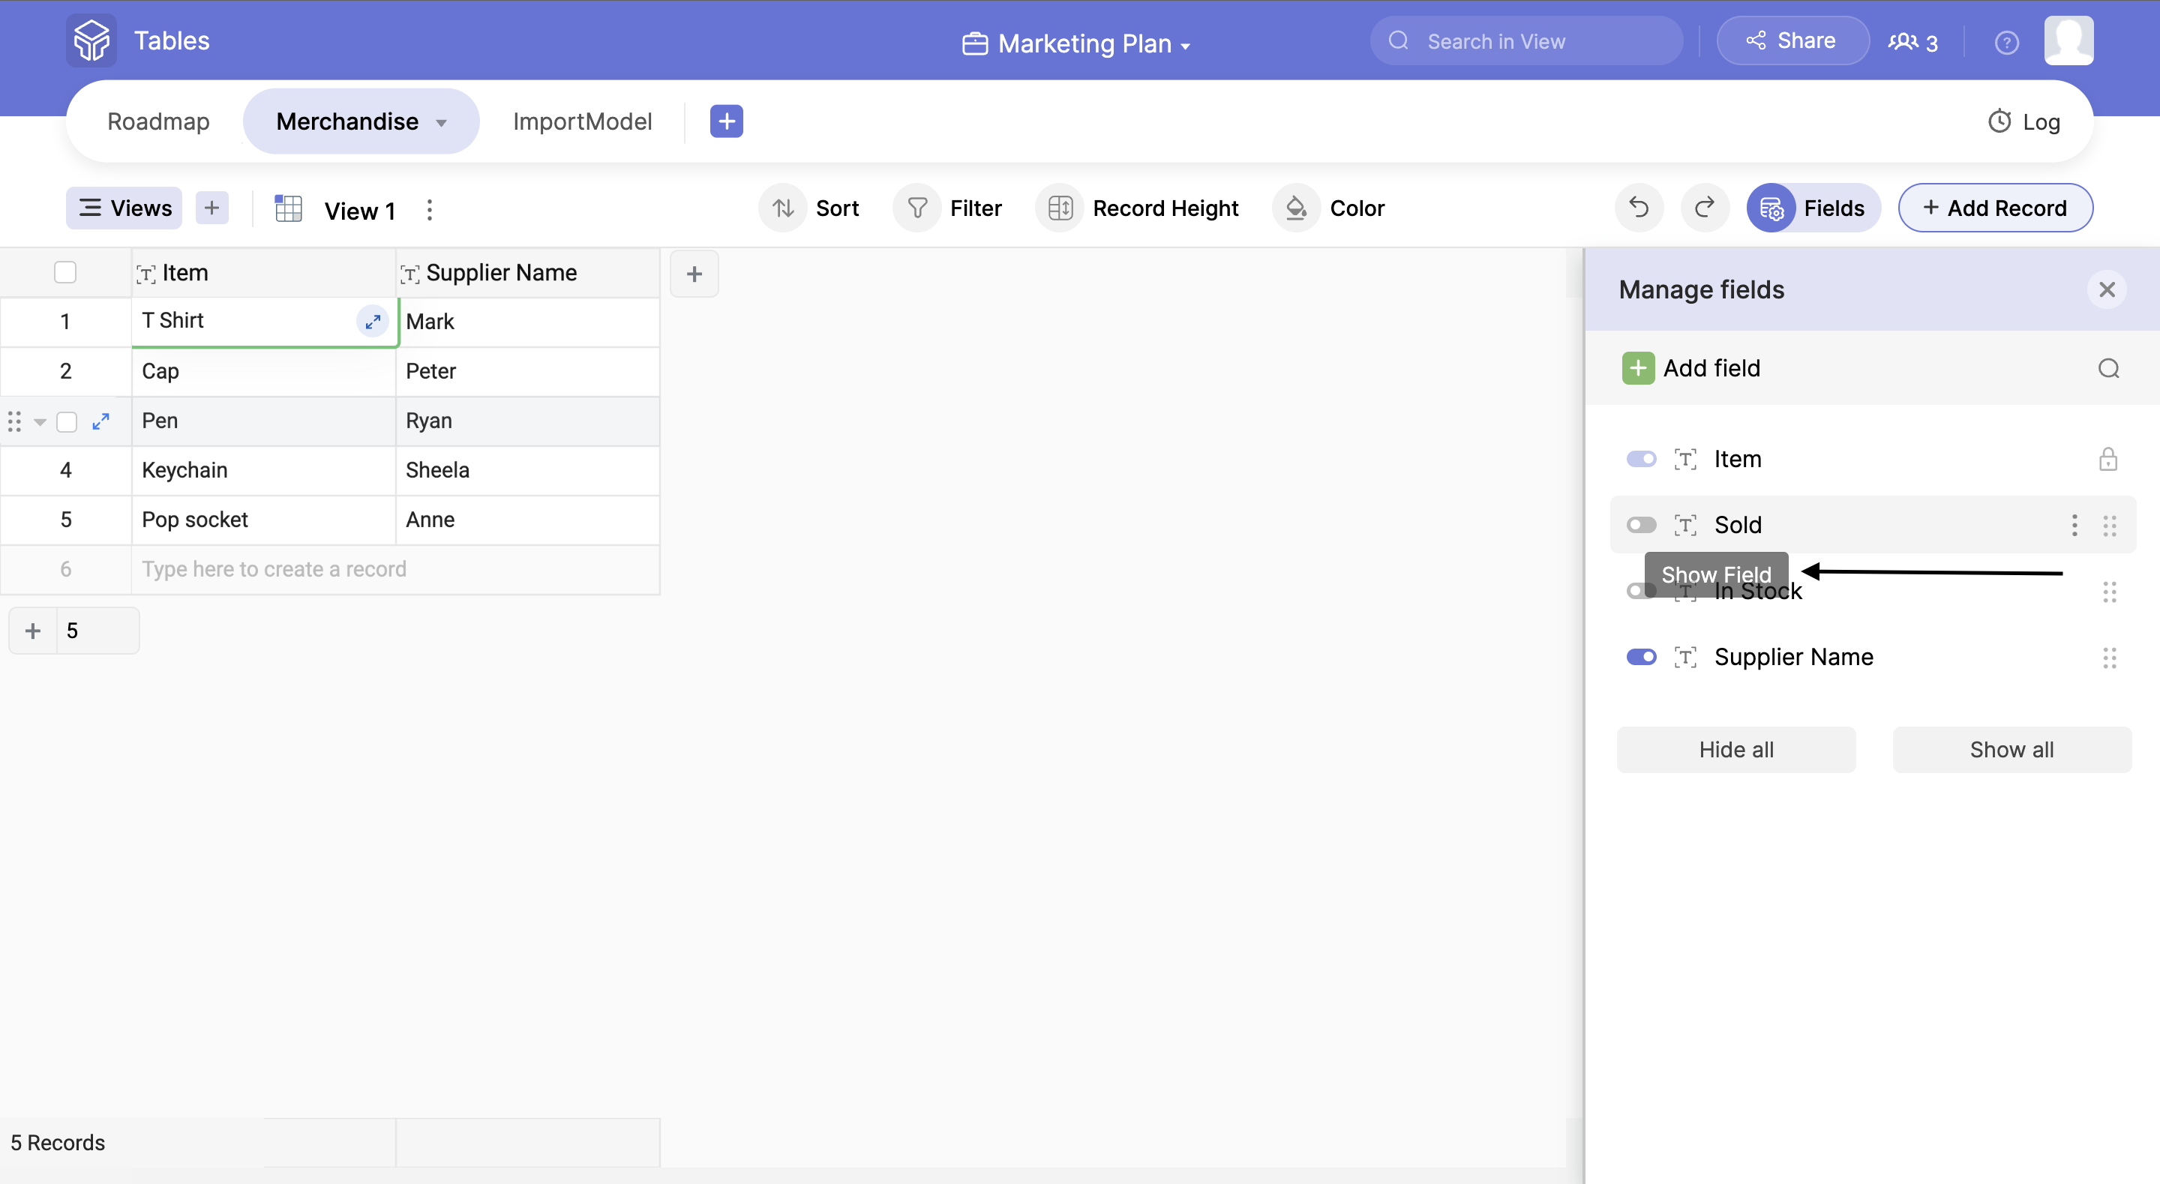The width and height of the screenshot is (2160, 1184).
Task: Switch to the Roadmap tab
Action: point(158,121)
